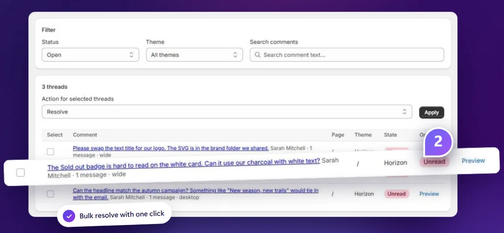This screenshot has width=504, height=233.
Task: Click the Comment column header
Action: [85, 135]
